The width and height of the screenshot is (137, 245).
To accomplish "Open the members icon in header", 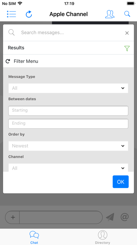I will [x=110, y=14].
